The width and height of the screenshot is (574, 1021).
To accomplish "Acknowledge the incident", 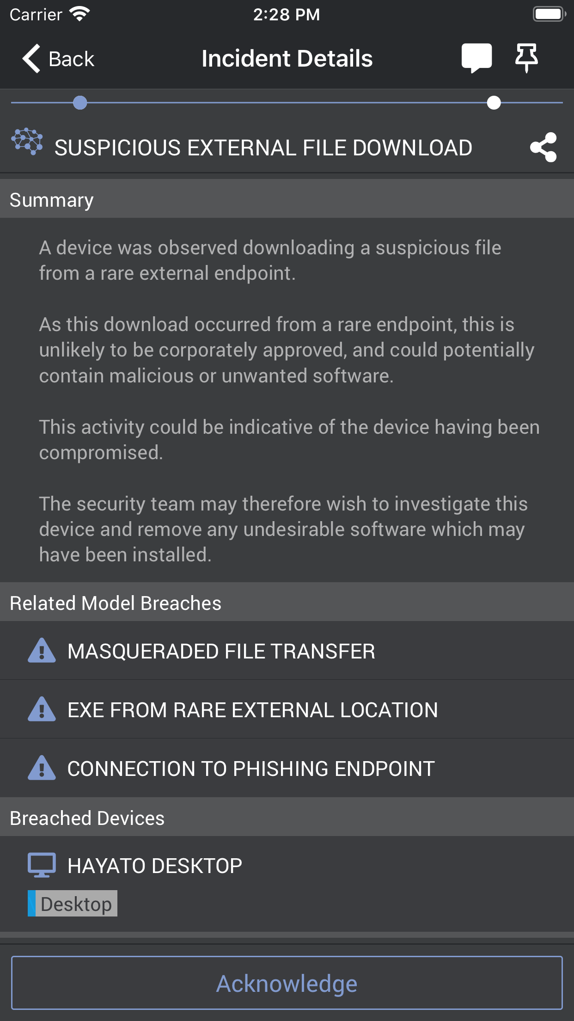I will coord(287,983).
